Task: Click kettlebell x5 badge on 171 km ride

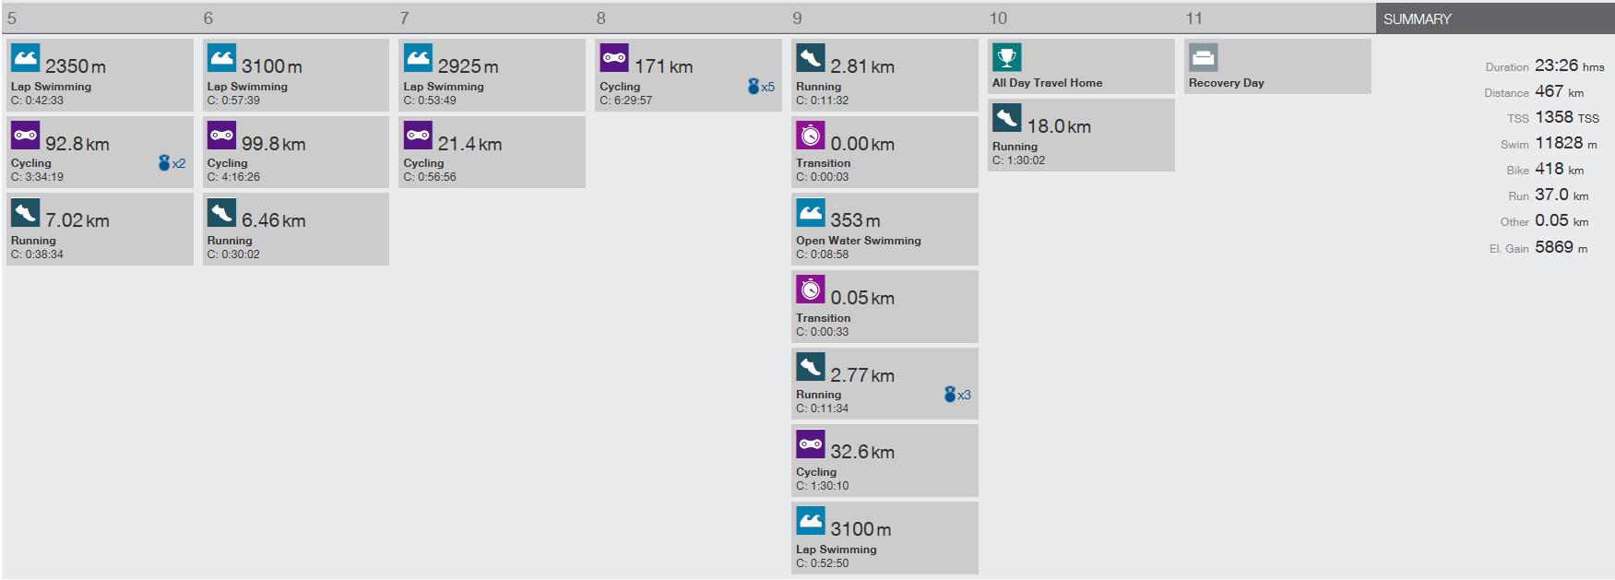Action: (761, 87)
